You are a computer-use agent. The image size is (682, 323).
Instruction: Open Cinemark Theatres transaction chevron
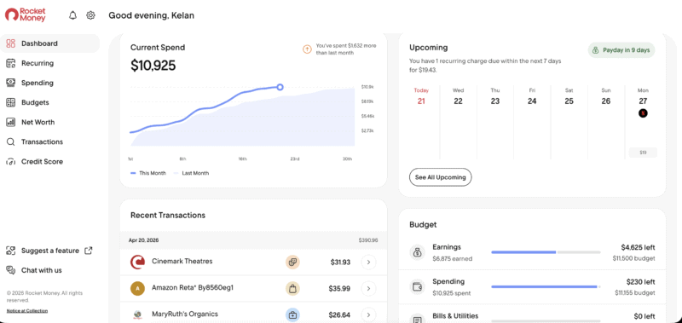pyautogui.click(x=368, y=262)
